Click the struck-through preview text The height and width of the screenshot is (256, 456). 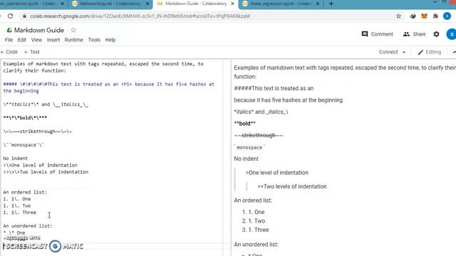point(259,135)
